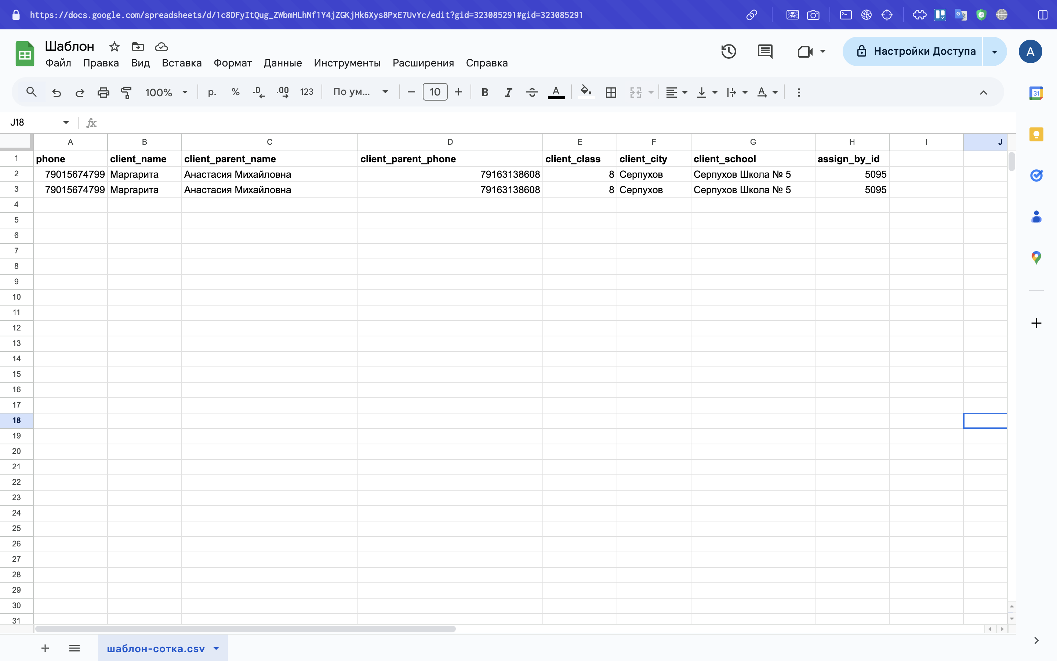Click the font size input field
Screen dimensions: 1057x661
[x=435, y=92]
